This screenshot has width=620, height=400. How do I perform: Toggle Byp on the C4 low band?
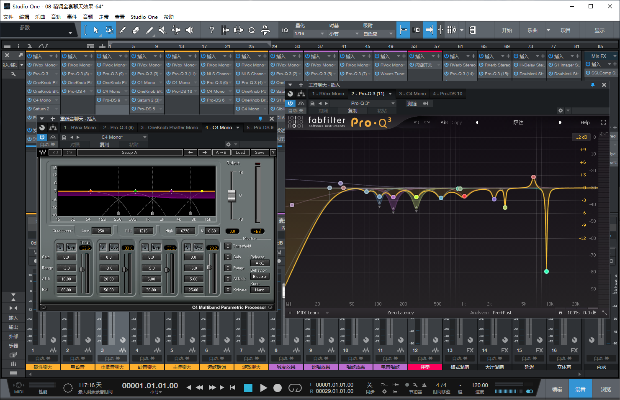click(x=72, y=247)
